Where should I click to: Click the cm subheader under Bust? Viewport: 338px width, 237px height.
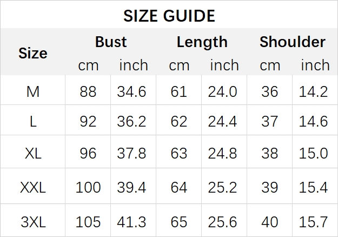(88, 65)
